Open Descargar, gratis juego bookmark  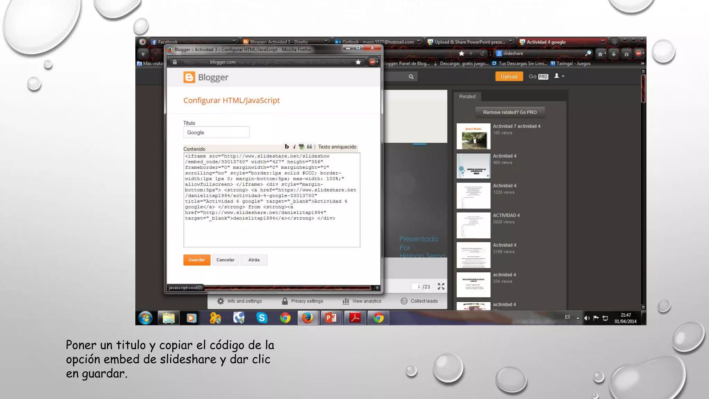(x=461, y=63)
